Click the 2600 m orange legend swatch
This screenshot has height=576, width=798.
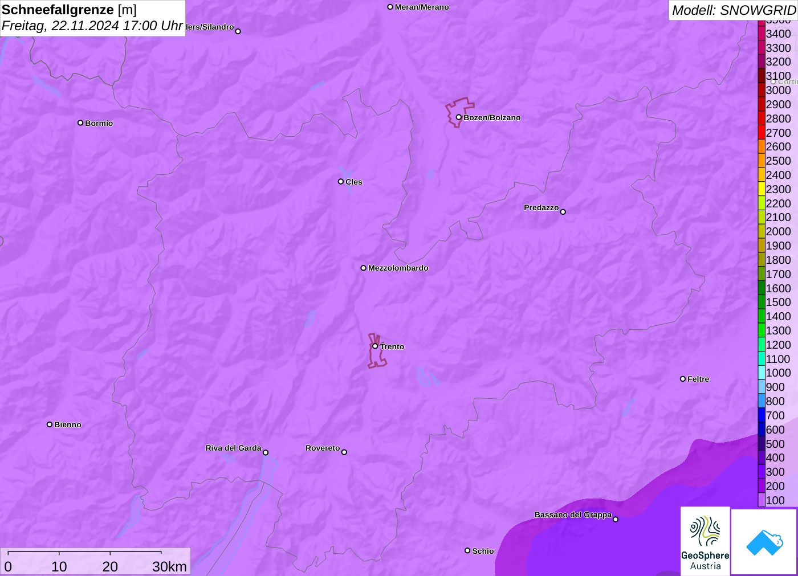[762, 146]
